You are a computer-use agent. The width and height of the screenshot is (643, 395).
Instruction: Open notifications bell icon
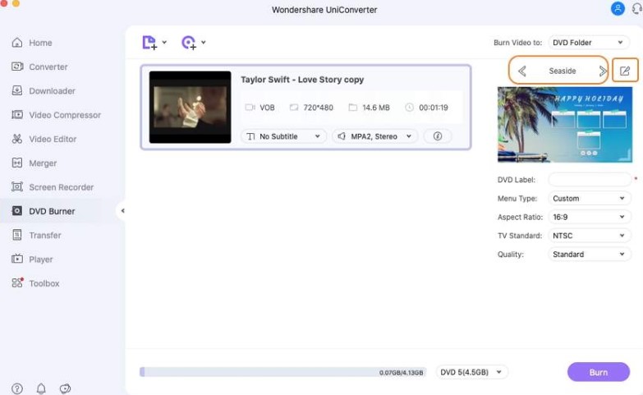[x=41, y=388]
